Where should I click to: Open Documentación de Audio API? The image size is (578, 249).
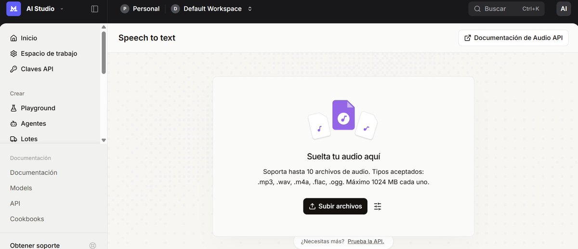click(x=513, y=38)
